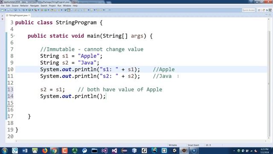Screen dimensions: 273x154
Task: Expand the External Tools dropdown arrow
Action: pos(38,10)
